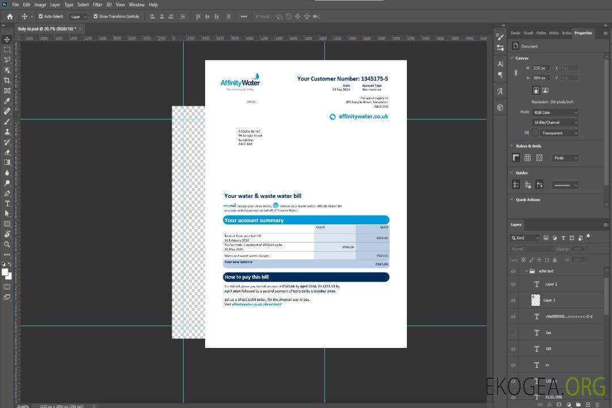Select the Path Selection tool
612x408 pixels.
pos(7,214)
